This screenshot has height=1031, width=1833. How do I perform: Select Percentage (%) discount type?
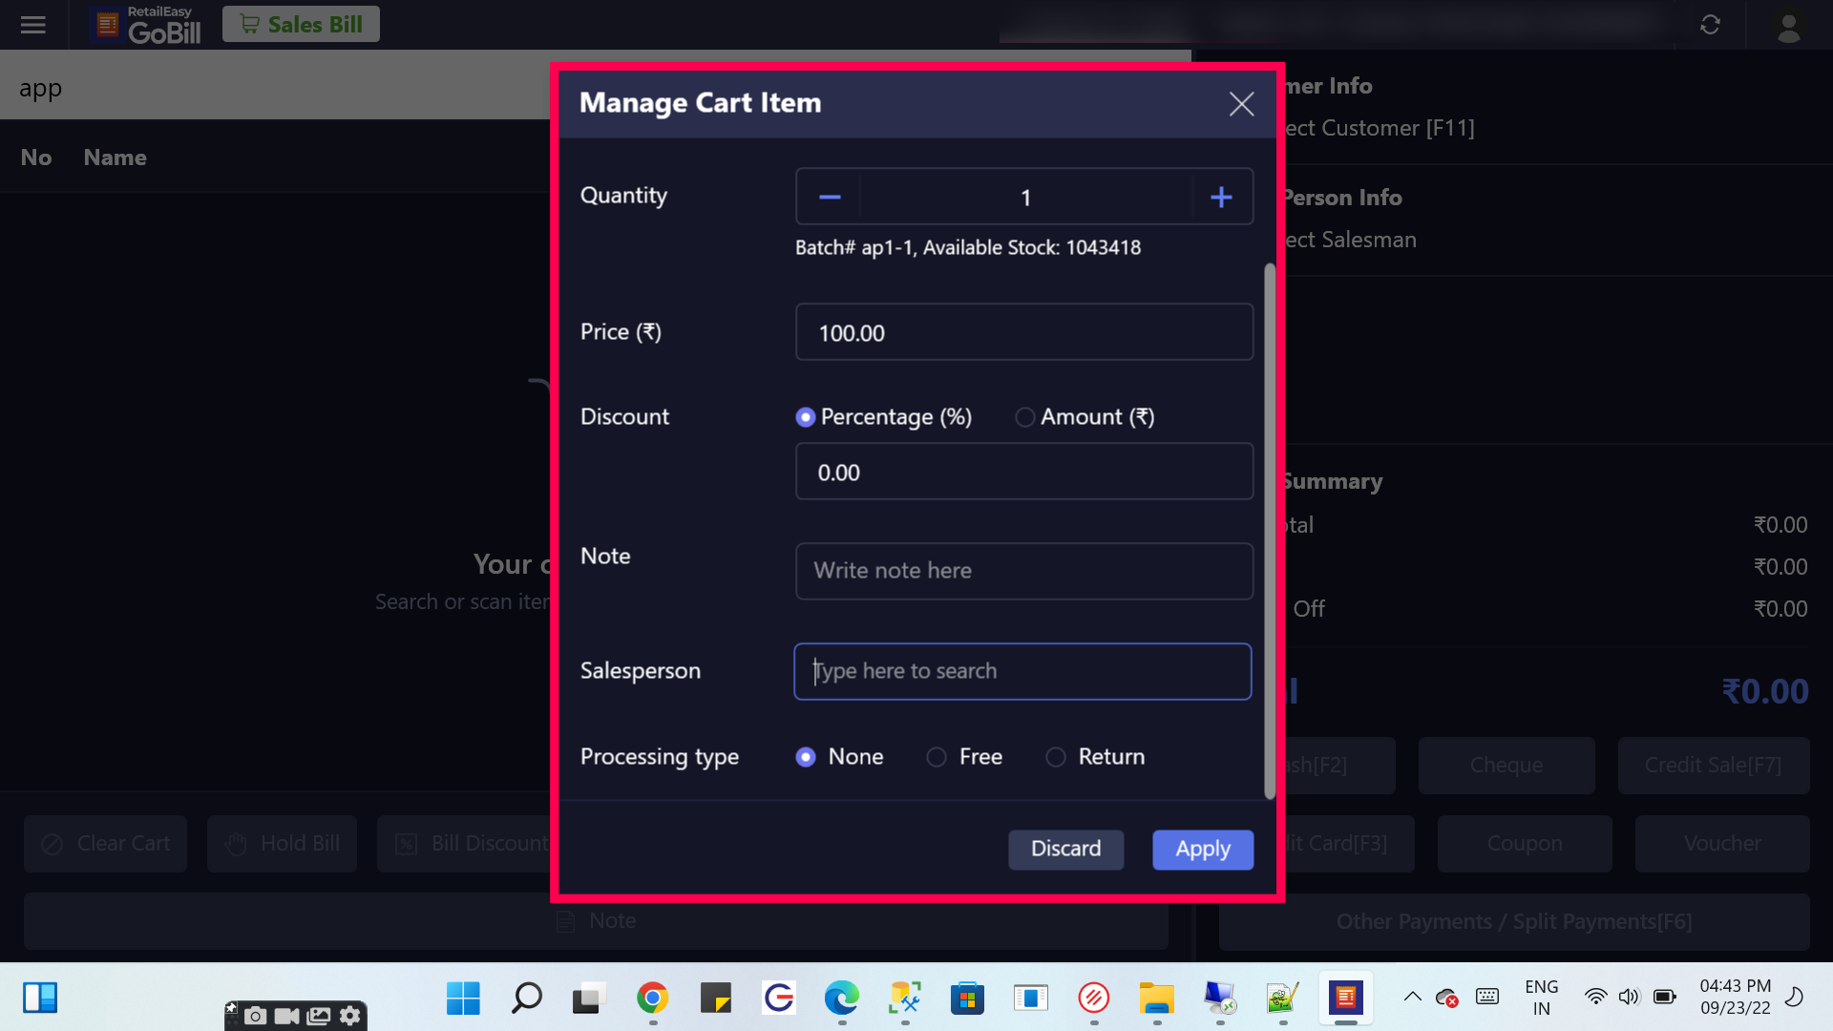[x=806, y=417]
